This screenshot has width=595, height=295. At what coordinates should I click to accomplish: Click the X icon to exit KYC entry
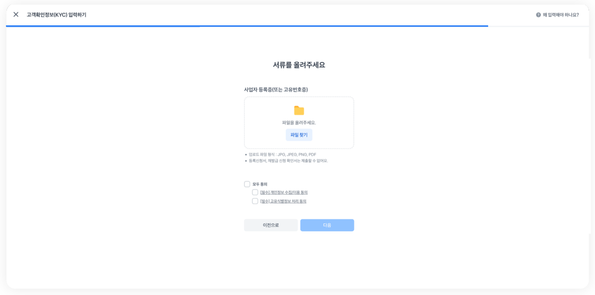coord(16,15)
